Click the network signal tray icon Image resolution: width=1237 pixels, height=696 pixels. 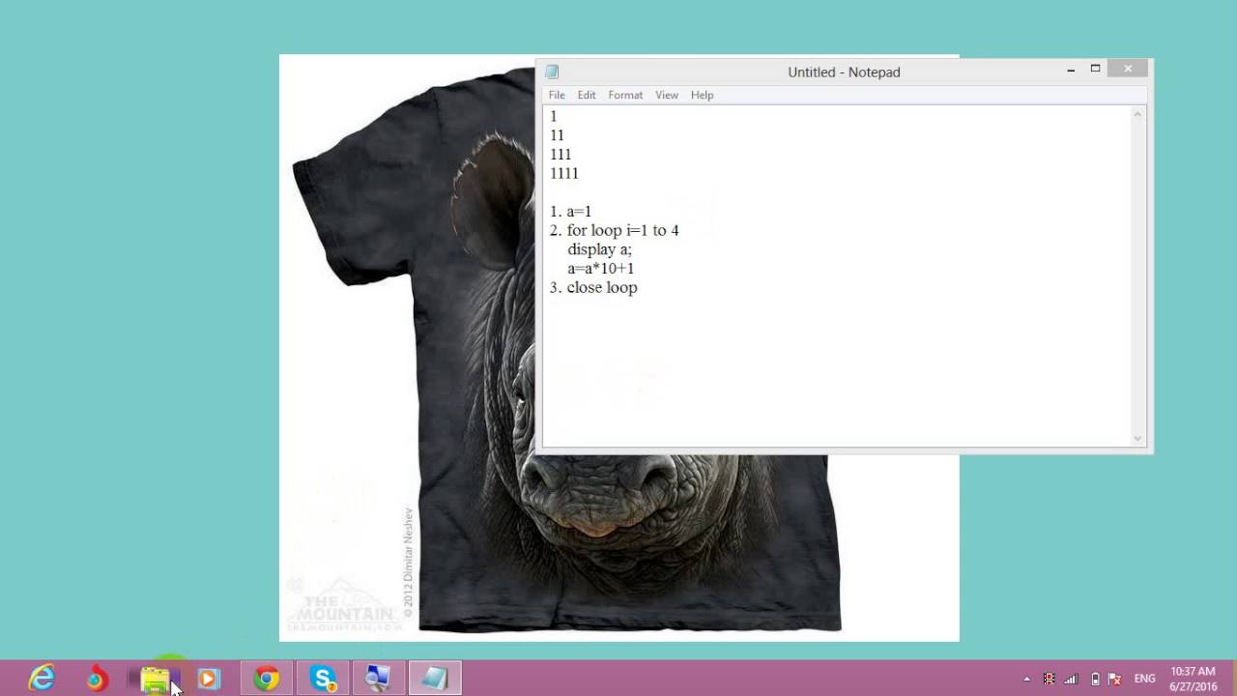(1071, 679)
